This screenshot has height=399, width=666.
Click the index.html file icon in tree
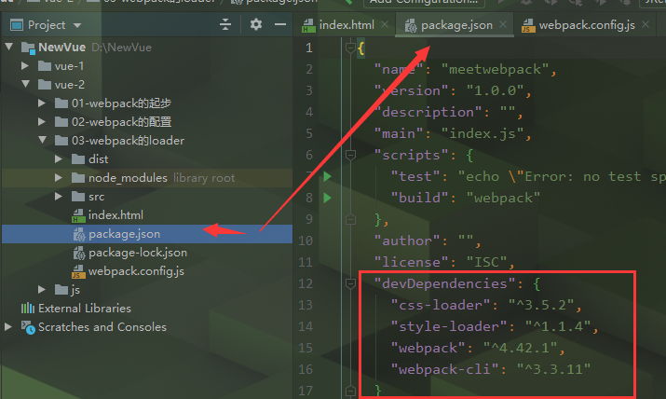pos(78,215)
